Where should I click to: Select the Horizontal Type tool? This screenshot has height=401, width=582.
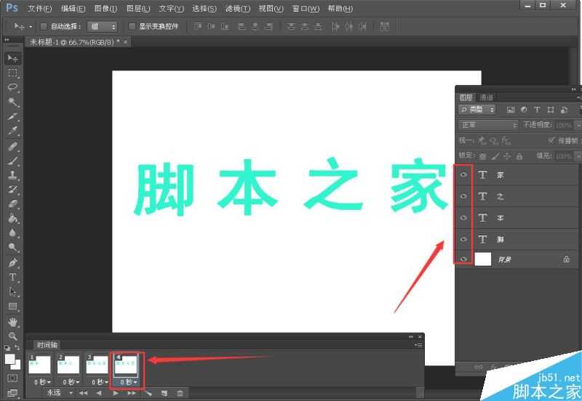coord(12,277)
